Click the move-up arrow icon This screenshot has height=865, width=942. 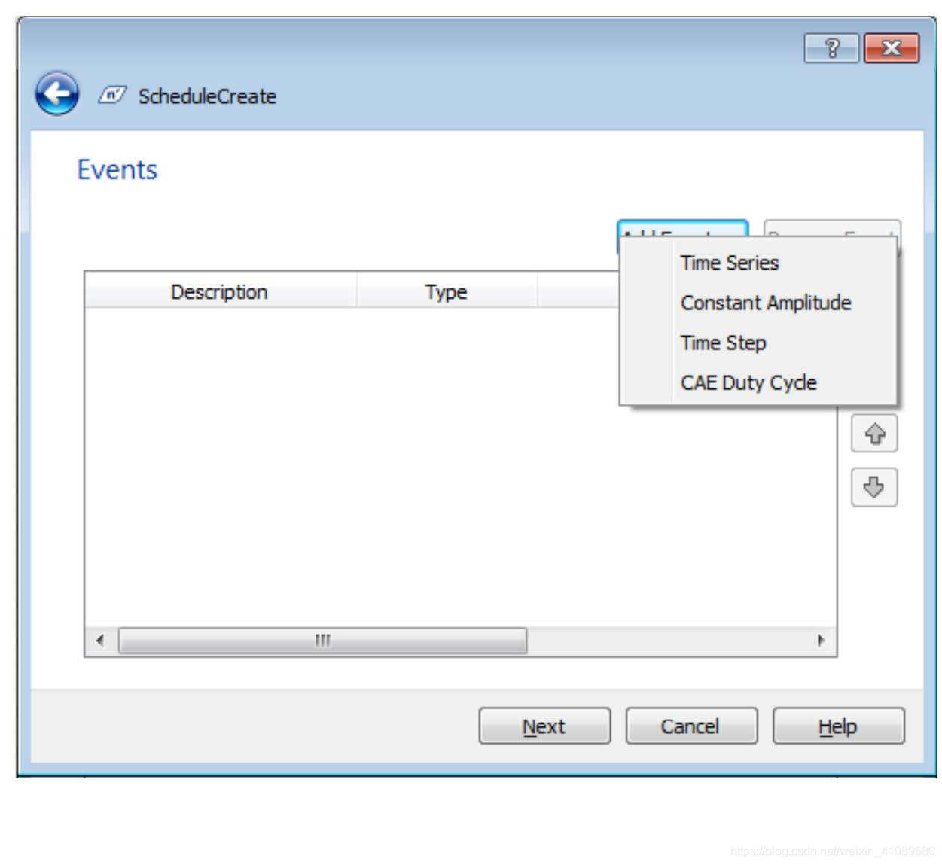(873, 434)
